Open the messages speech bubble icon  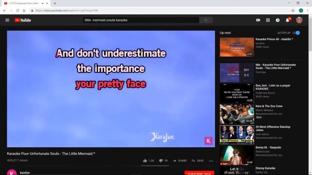click(x=277, y=20)
